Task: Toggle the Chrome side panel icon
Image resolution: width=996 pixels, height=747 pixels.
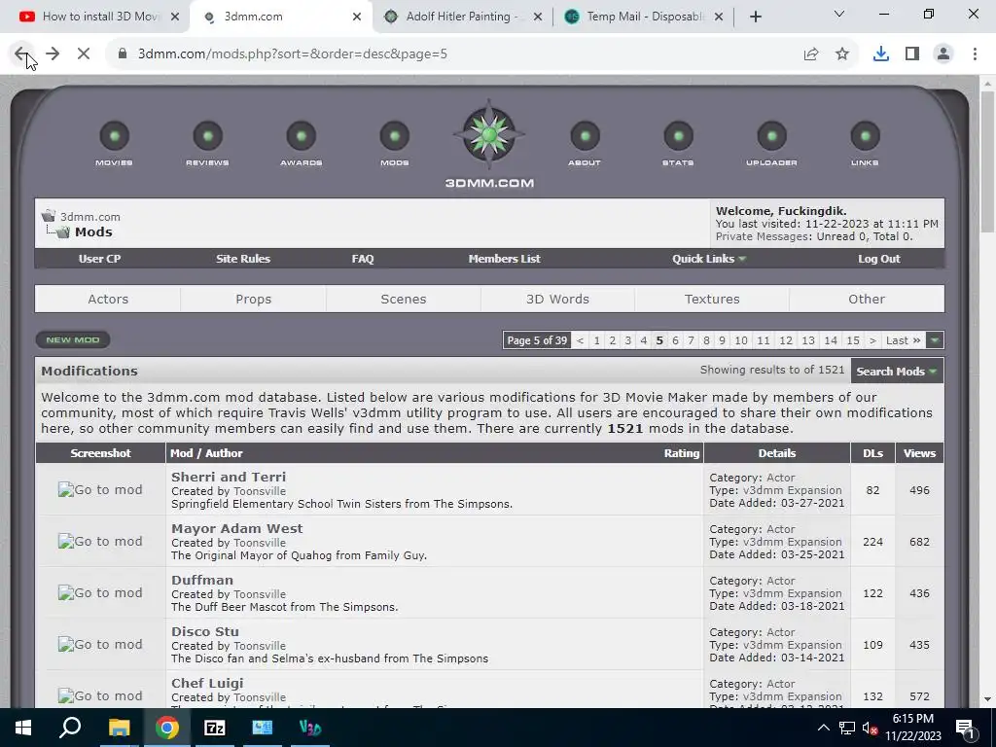Action: (x=912, y=54)
